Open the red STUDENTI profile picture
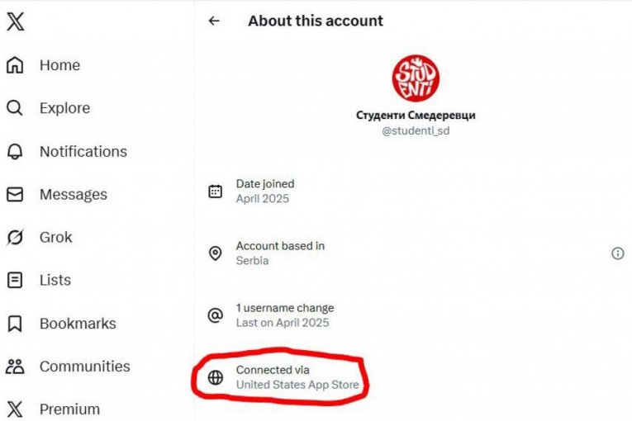 416,78
